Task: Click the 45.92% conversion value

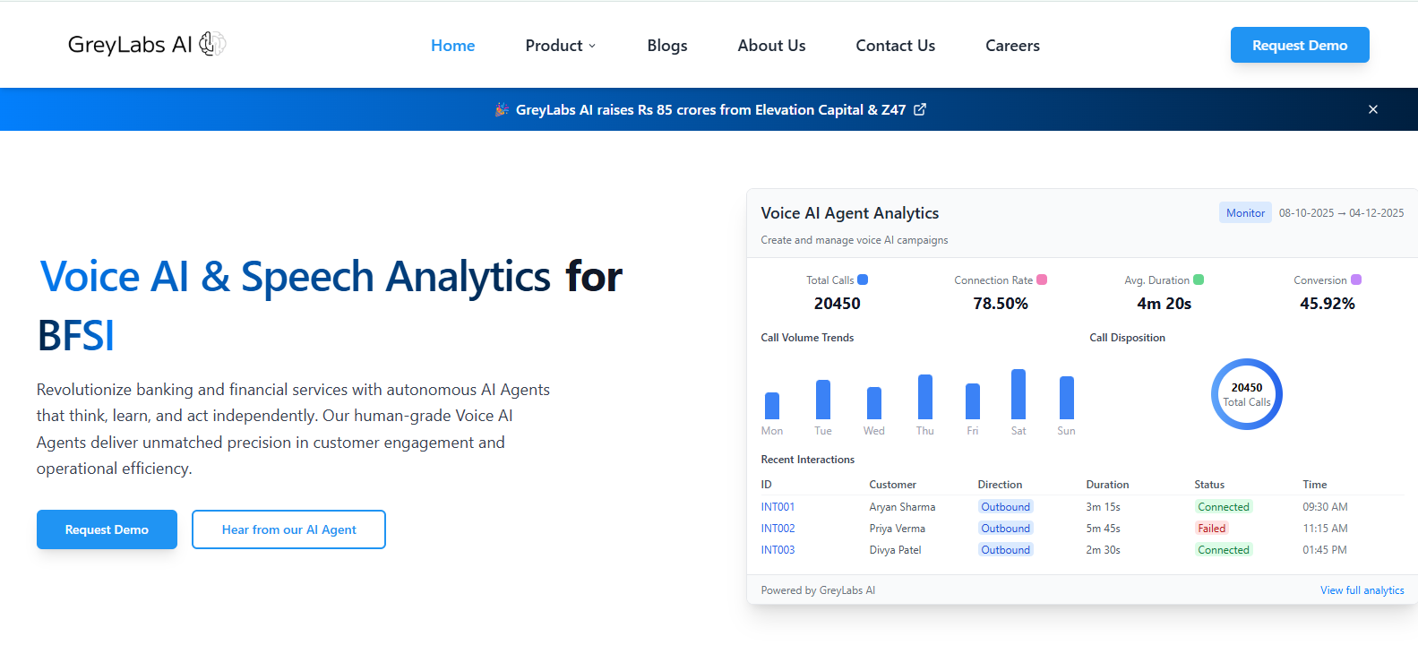Action: click(x=1328, y=304)
